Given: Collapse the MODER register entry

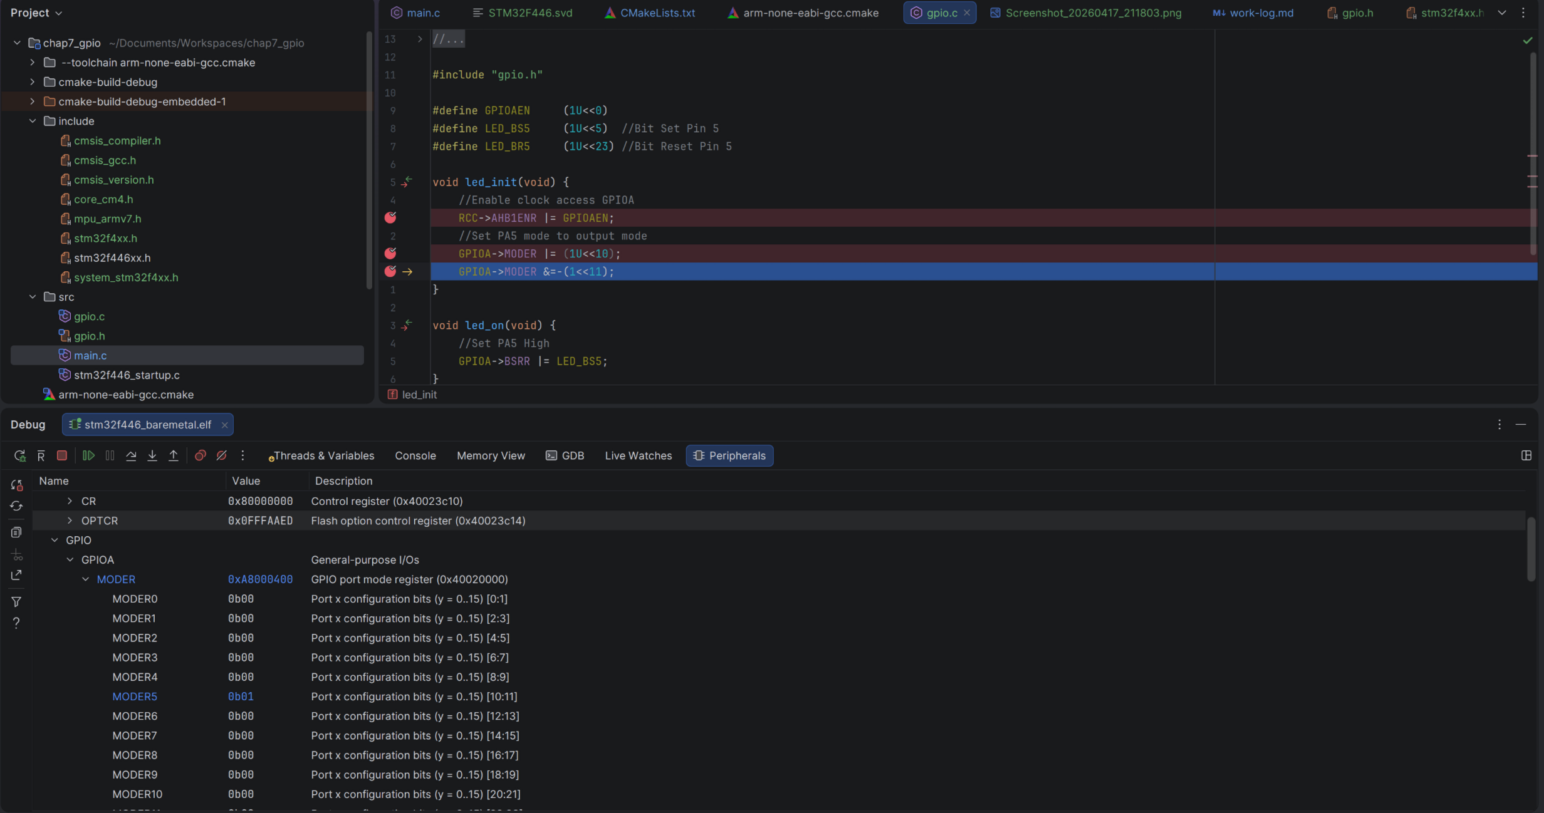Looking at the screenshot, I should point(86,579).
